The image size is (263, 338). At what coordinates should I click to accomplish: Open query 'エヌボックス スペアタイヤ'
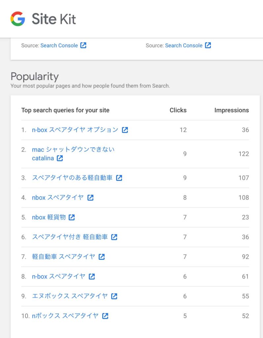click(x=70, y=296)
